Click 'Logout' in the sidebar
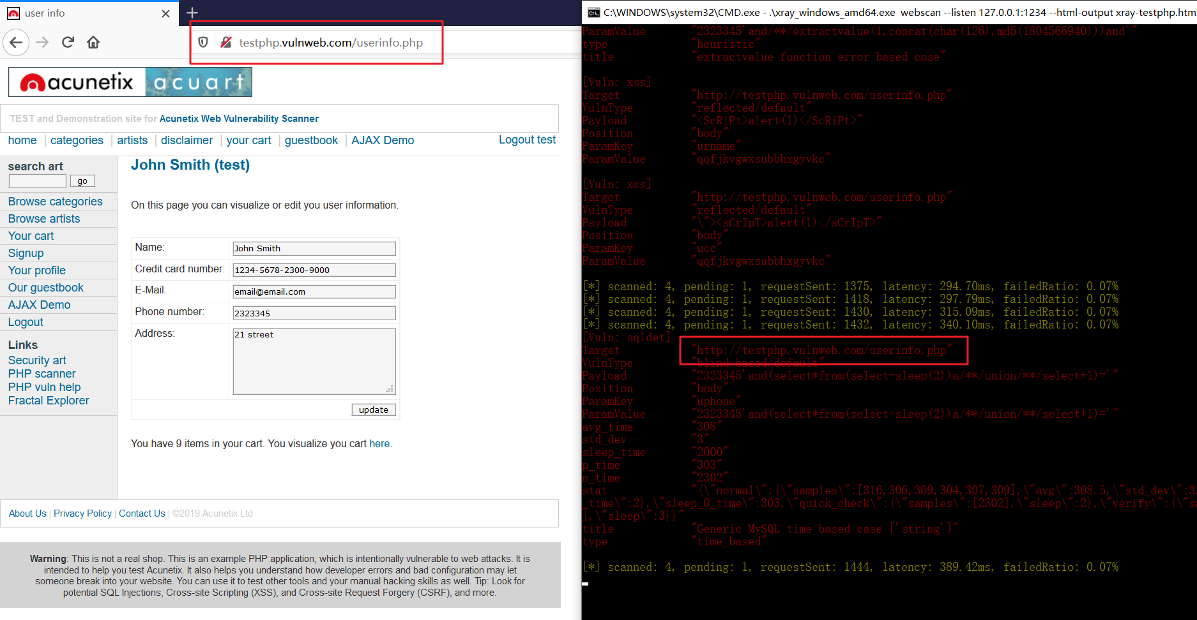The image size is (1197, 620). [26, 322]
